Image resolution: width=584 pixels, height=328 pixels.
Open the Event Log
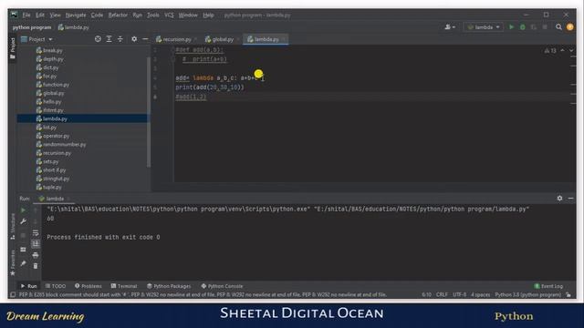click(548, 286)
